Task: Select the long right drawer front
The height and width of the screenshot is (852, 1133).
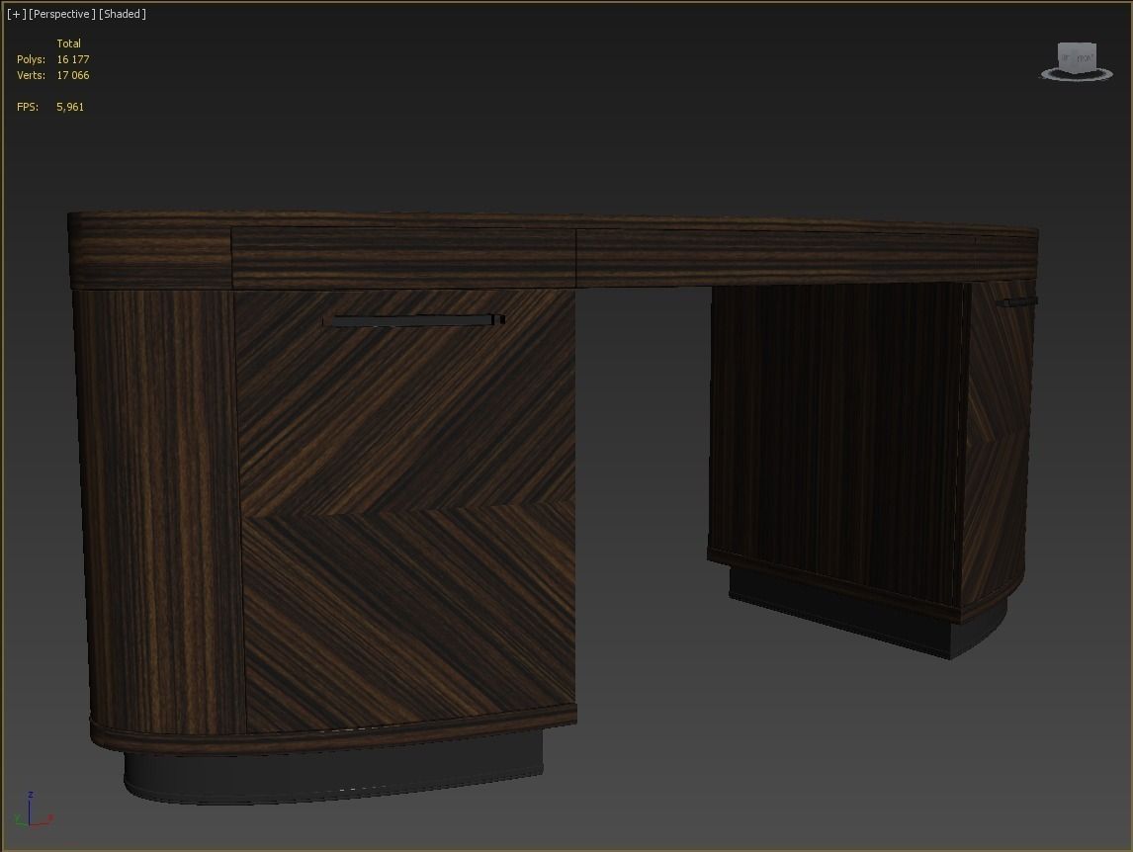Action: coord(806,257)
